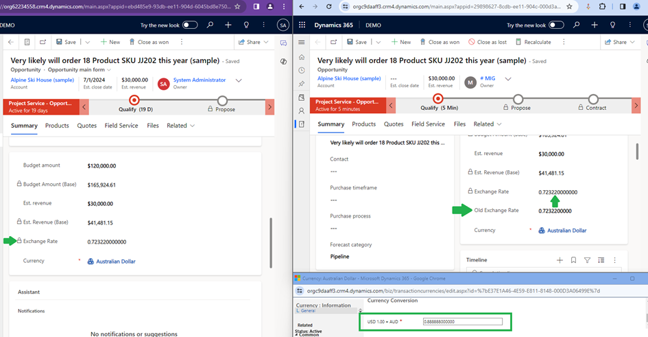The width and height of the screenshot is (648, 337).
Task: Click the USD 1.00 = AUD exchange rate input
Action: point(462,321)
